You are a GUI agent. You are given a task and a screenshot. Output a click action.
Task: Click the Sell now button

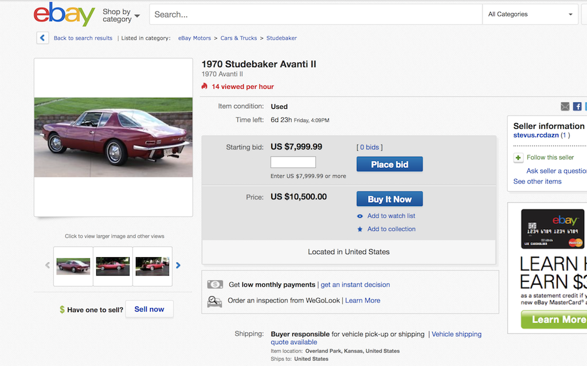click(149, 309)
